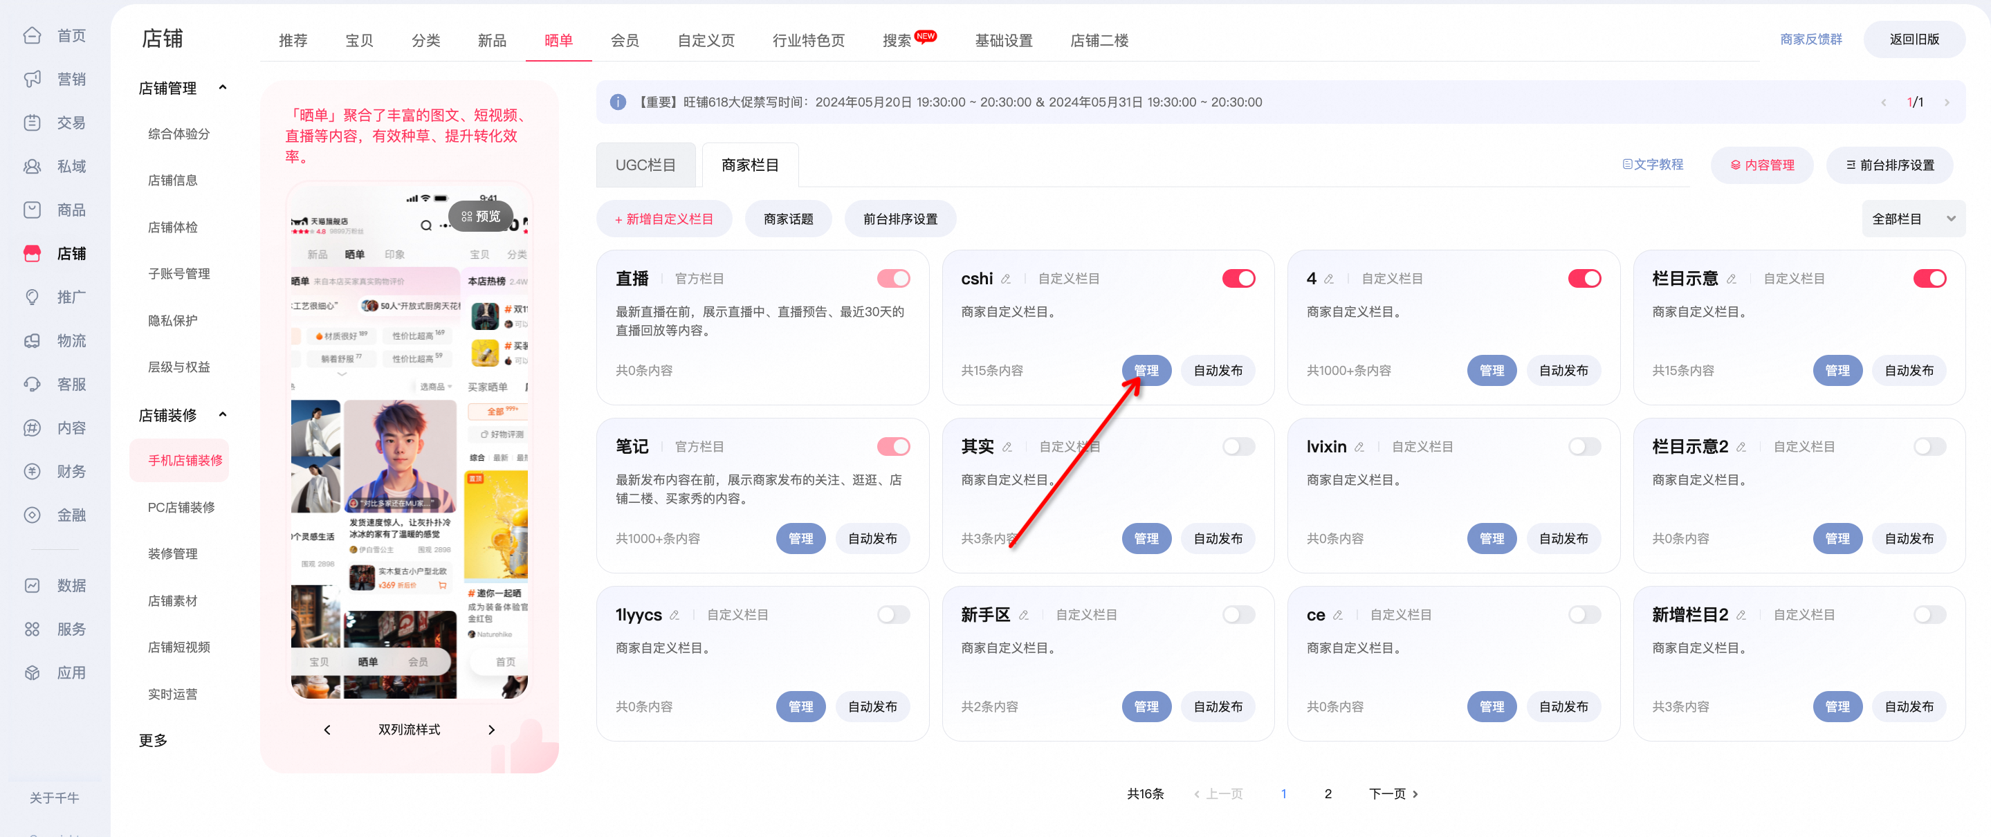Click the blue info icon in notice bar
The height and width of the screenshot is (837, 1991).
(x=618, y=102)
